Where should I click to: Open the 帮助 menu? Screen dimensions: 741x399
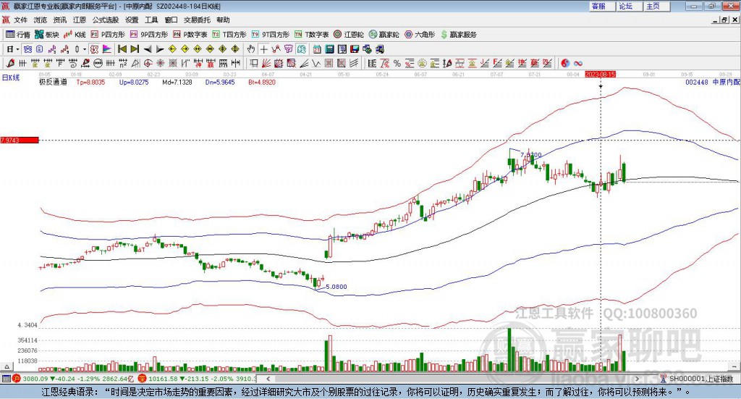[x=223, y=20]
